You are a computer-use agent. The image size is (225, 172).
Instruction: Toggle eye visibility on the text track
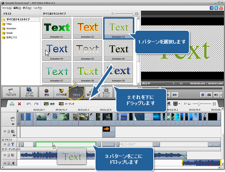click(x=5, y=144)
